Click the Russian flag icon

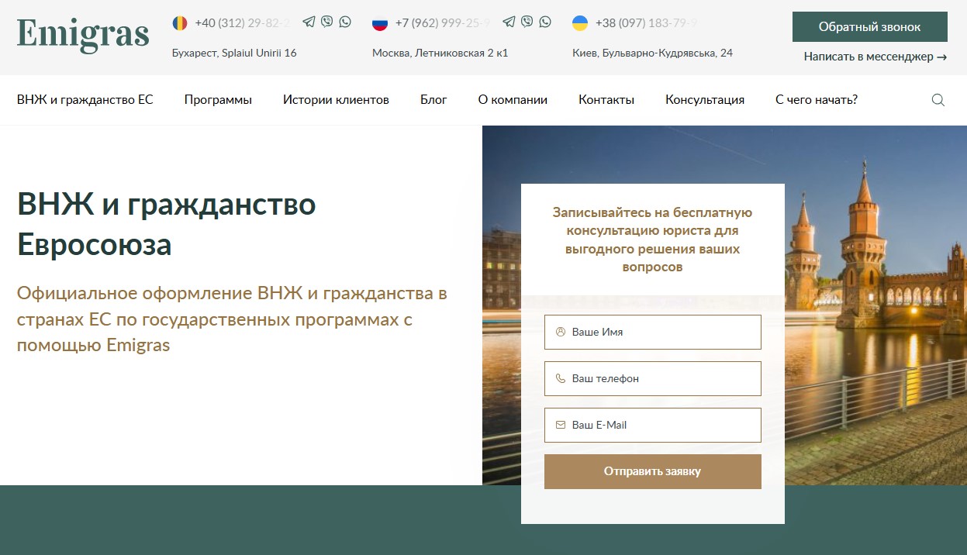tap(380, 23)
